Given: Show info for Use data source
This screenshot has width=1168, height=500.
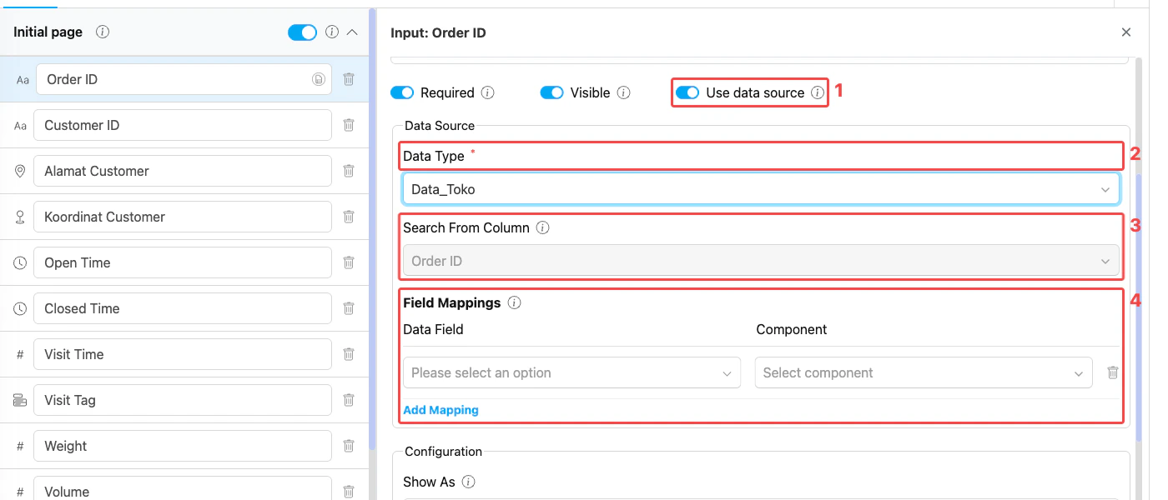Looking at the screenshot, I should coord(818,92).
